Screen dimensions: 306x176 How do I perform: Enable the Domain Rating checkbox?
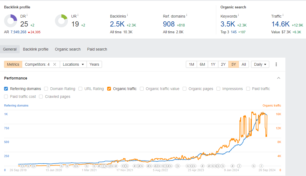point(46,89)
